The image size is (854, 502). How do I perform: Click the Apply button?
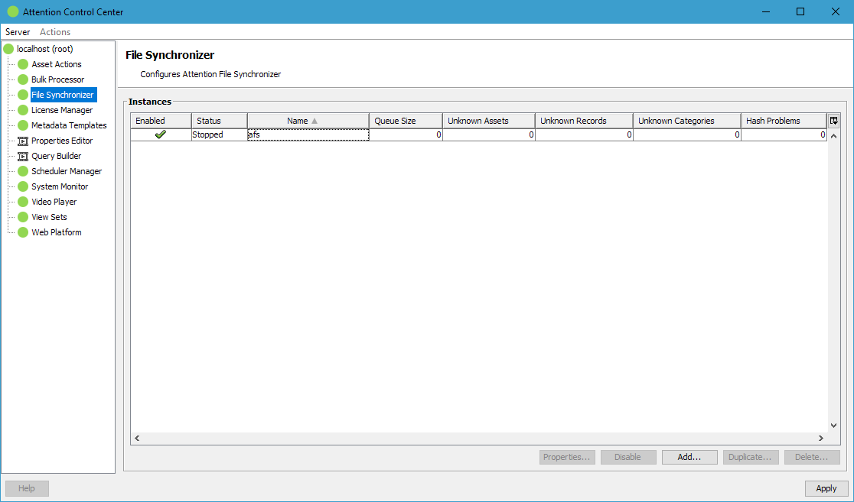coord(826,488)
